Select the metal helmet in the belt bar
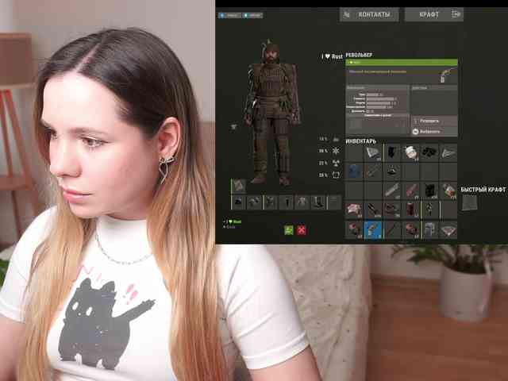Image resolution: width=508 pixels, height=381 pixels. coord(429,229)
